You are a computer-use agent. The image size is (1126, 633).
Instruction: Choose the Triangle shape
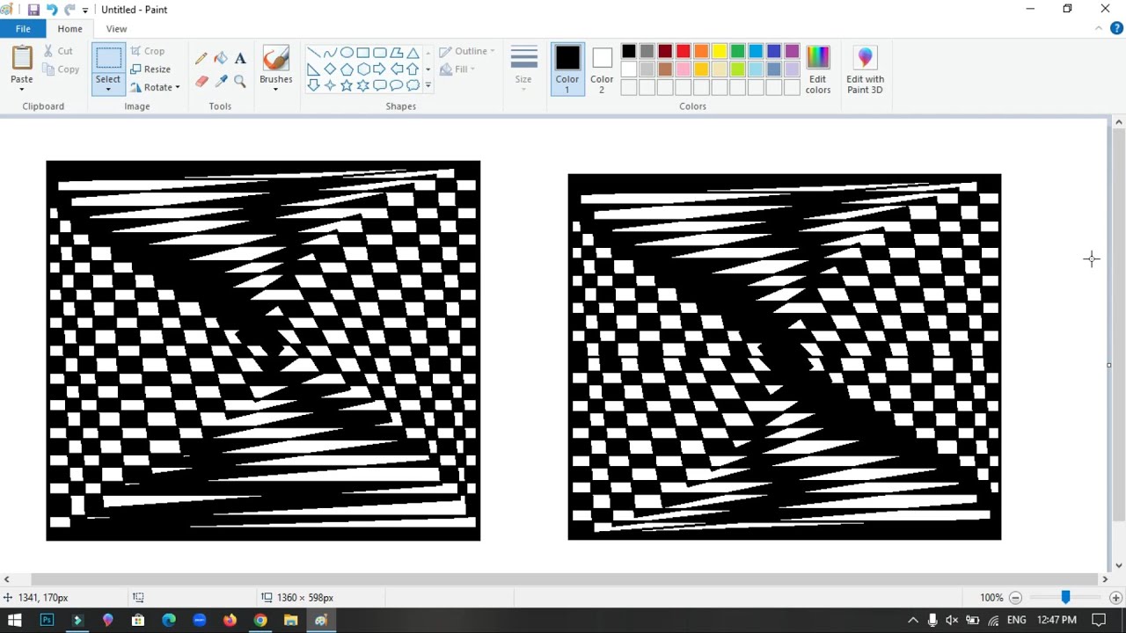[413, 53]
